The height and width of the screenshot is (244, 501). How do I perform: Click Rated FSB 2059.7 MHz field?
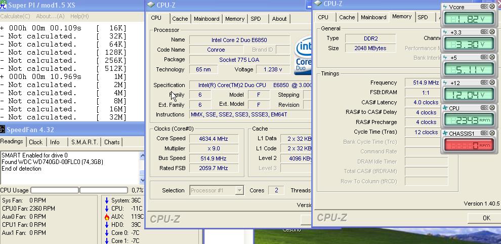(x=214, y=168)
